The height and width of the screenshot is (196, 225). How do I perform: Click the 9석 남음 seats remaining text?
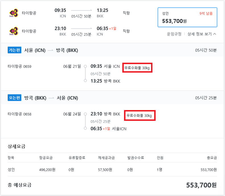click(x=206, y=13)
